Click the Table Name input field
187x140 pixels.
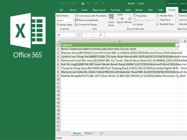point(64,20)
